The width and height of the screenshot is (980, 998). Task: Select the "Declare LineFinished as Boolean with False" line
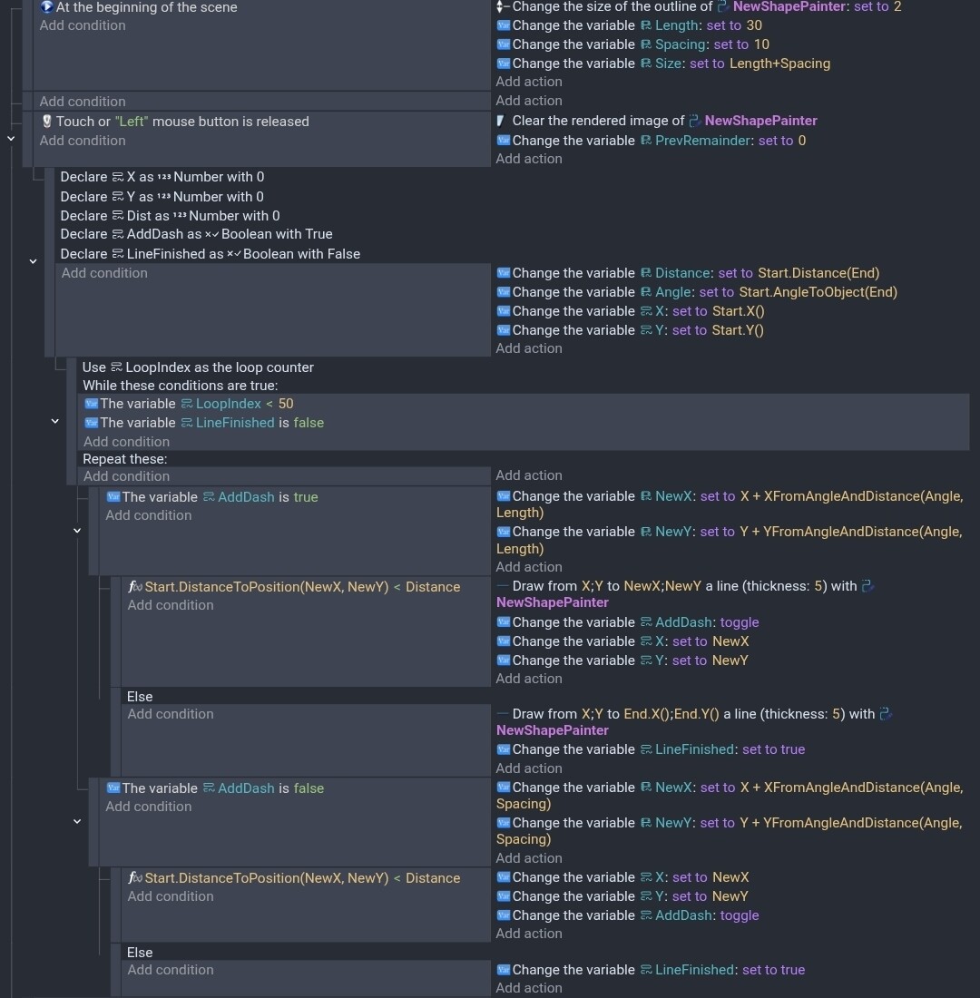pyautogui.click(x=210, y=254)
